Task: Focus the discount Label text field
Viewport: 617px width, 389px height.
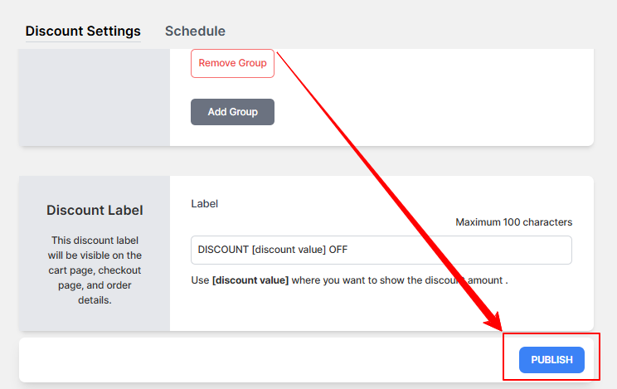Action: point(381,250)
